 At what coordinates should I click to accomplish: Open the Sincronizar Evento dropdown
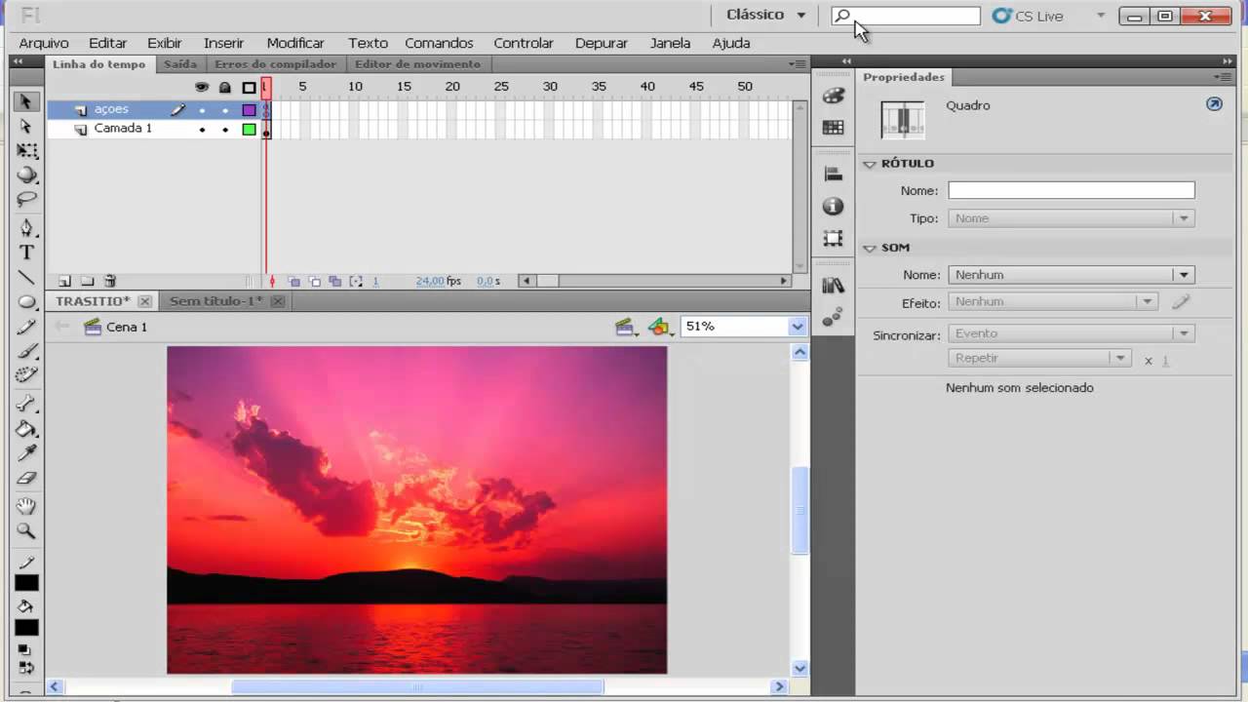(x=1071, y=333)
